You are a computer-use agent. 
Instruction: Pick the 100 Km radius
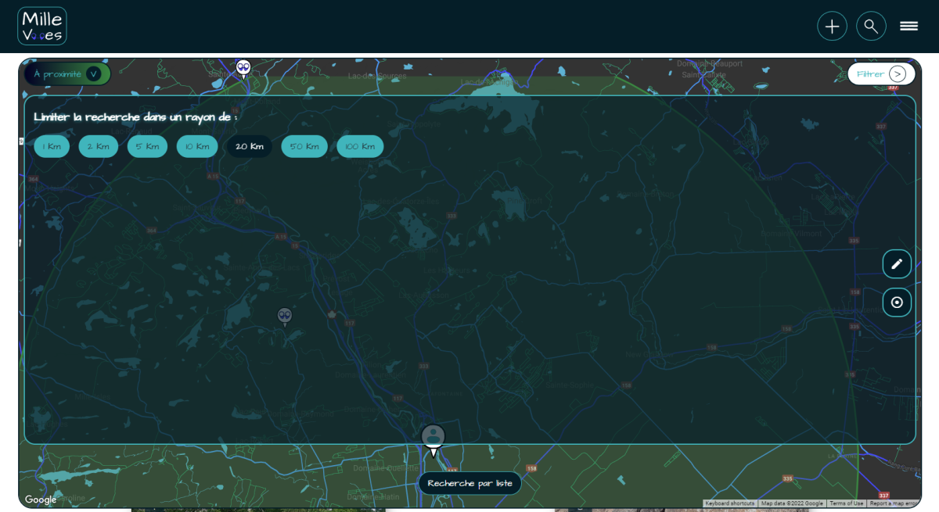pos(360,146)
